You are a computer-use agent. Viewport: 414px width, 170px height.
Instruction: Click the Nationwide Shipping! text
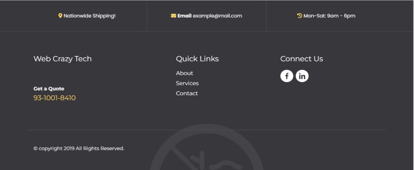[89, 16]
